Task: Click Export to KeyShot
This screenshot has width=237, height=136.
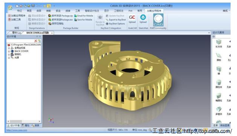Action: (116, 20)
